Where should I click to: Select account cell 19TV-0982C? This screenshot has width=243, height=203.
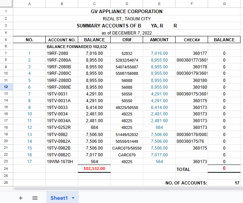tap(62, 155)
